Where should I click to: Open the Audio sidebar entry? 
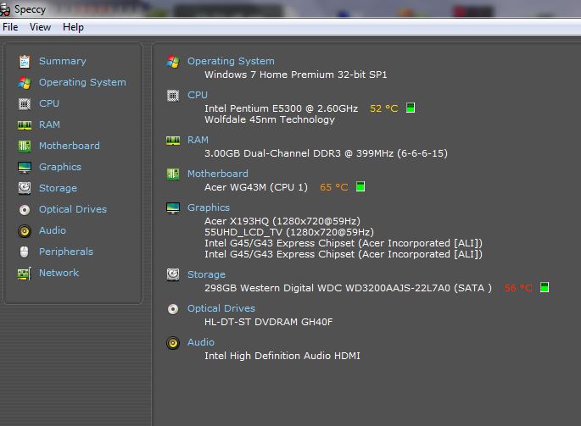(53, 230)
